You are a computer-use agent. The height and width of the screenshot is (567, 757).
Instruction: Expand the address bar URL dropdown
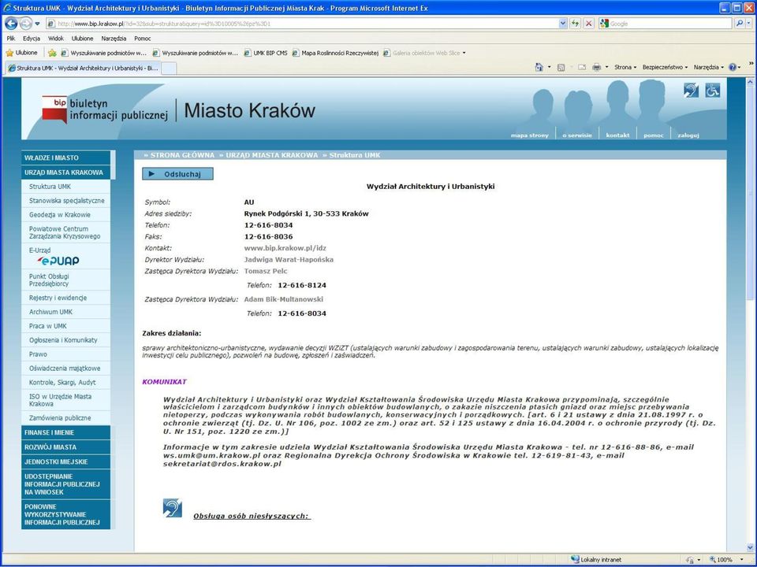[x=563, y=23]
